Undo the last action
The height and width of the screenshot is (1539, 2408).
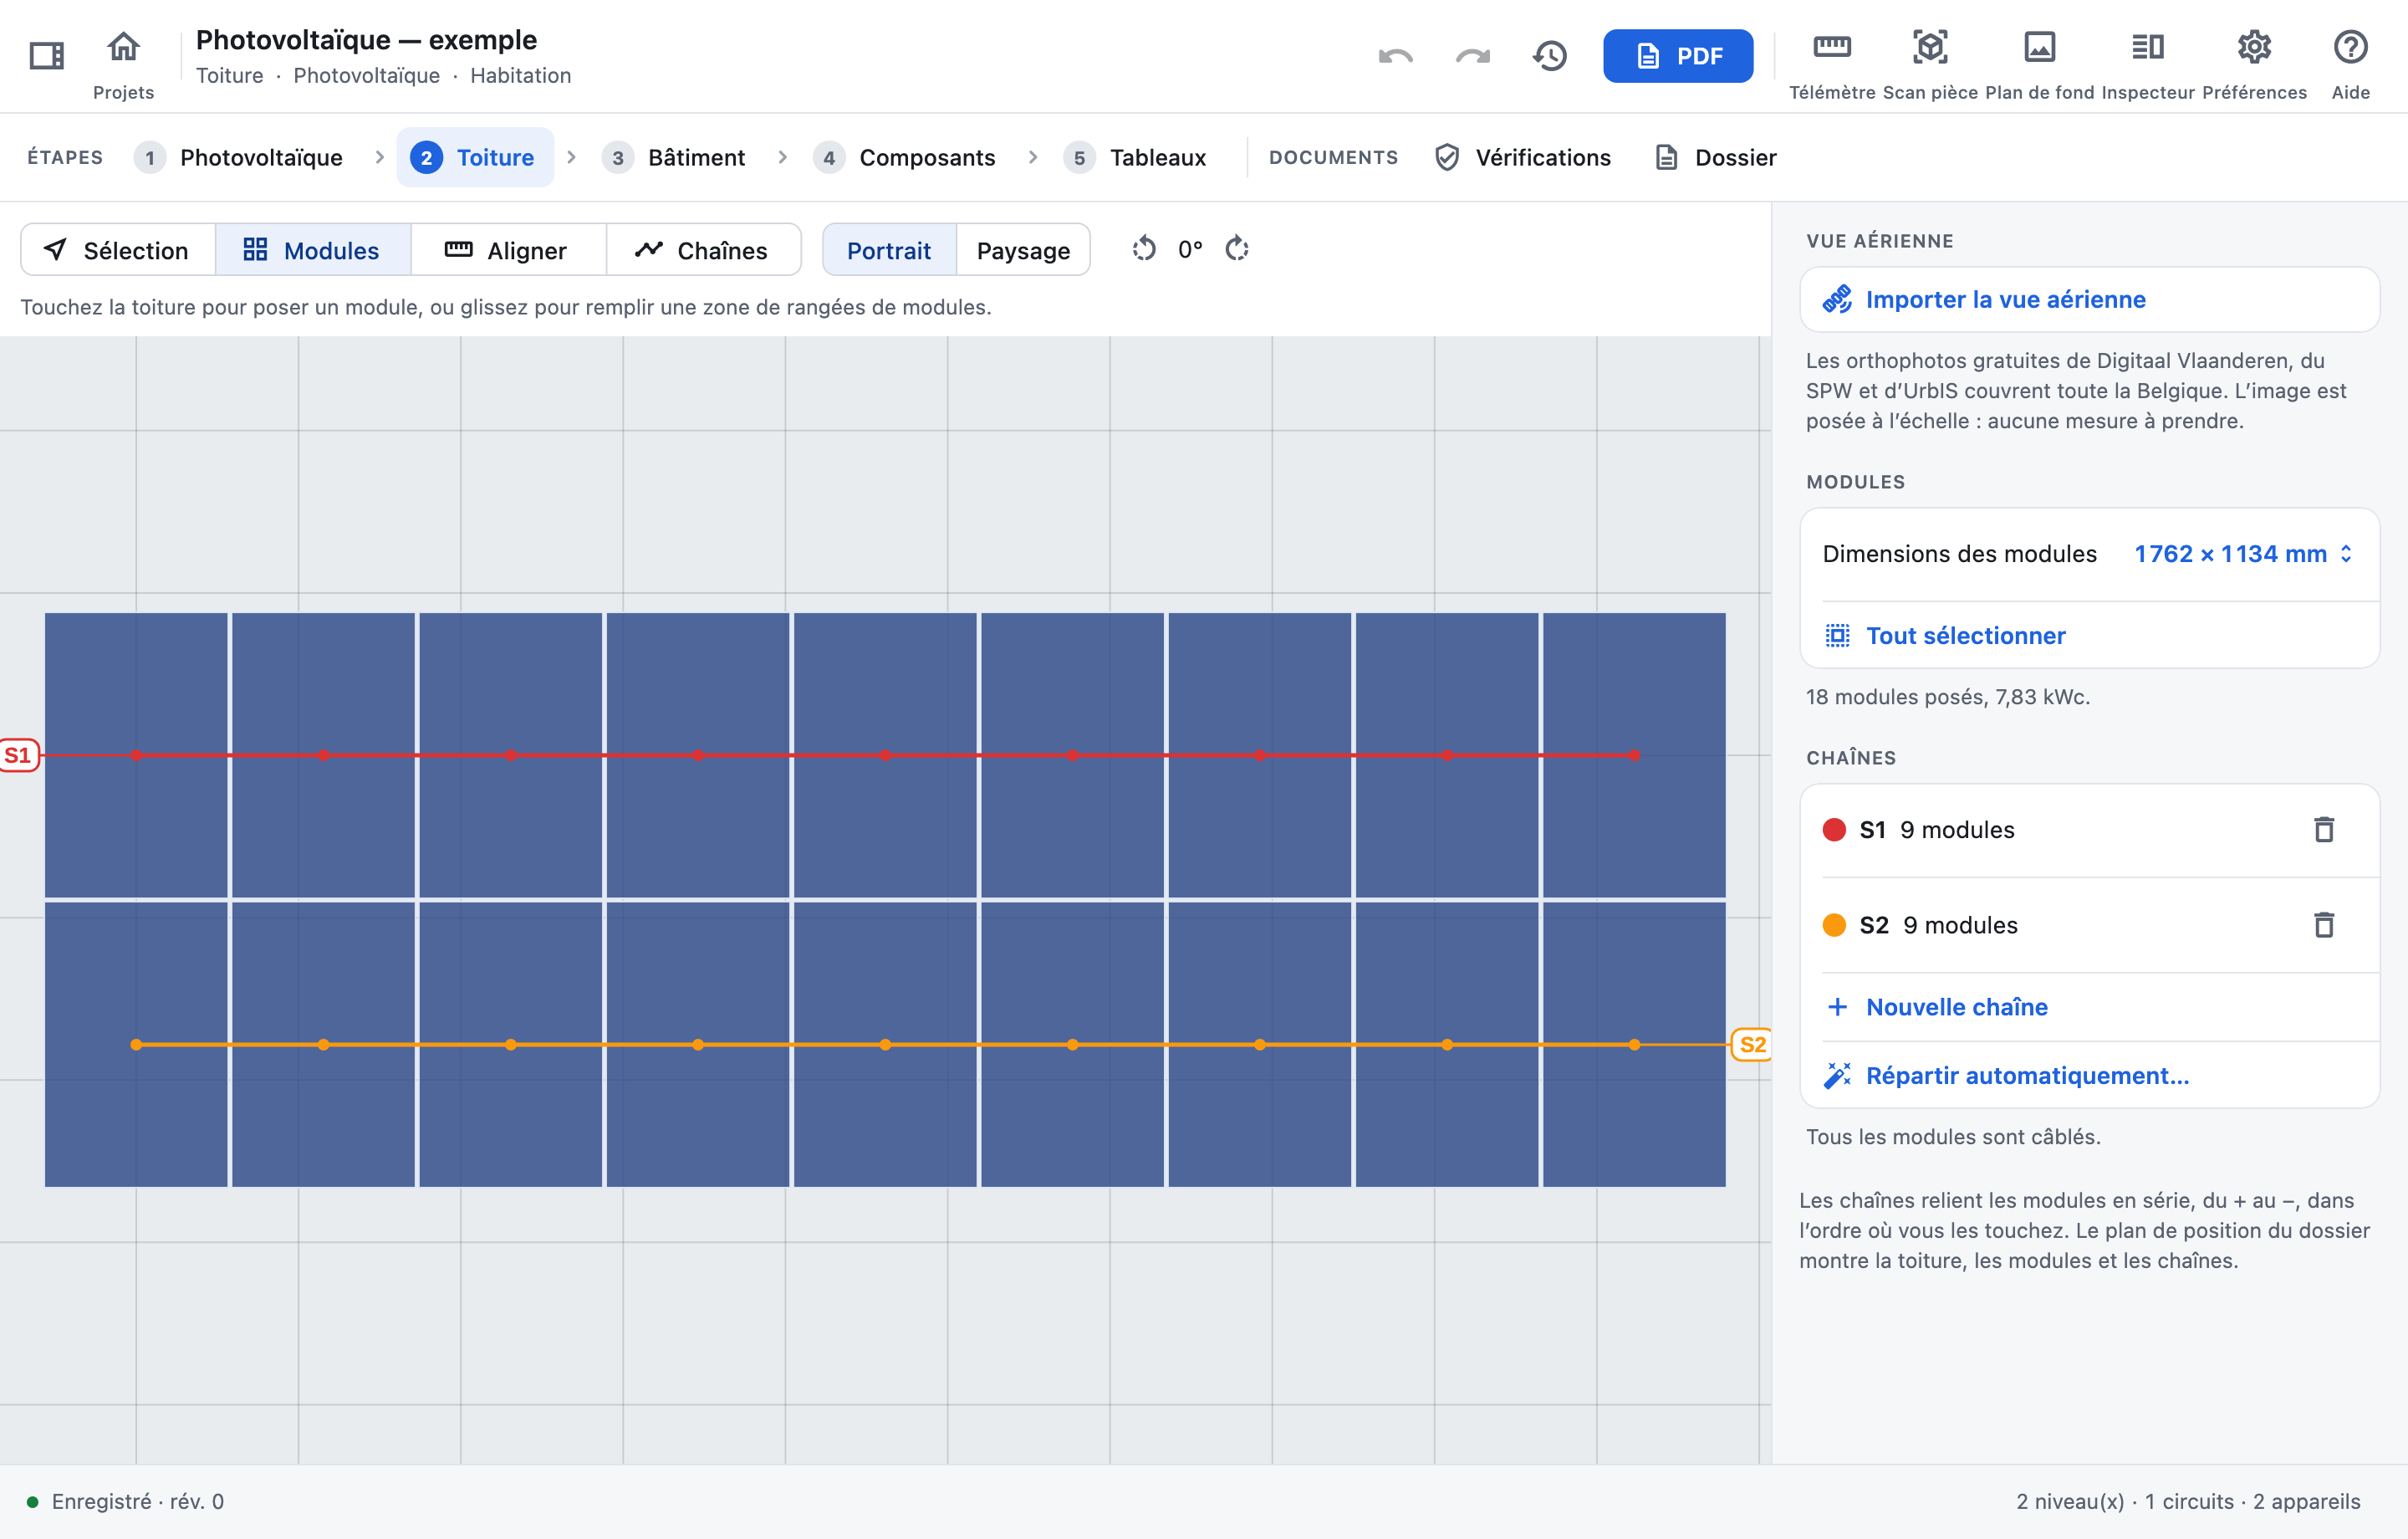tap(1395, 56)
